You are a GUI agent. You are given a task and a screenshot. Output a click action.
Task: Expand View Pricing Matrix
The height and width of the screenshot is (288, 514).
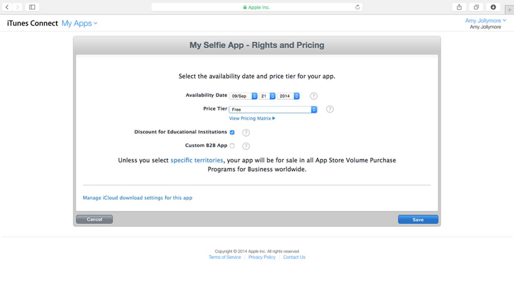pos(252,118)
